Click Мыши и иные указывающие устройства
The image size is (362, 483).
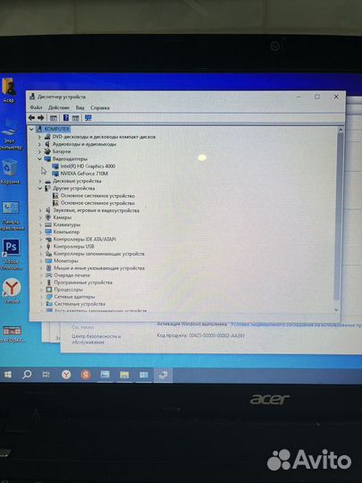pyautogui.click(x=99, y=268)
